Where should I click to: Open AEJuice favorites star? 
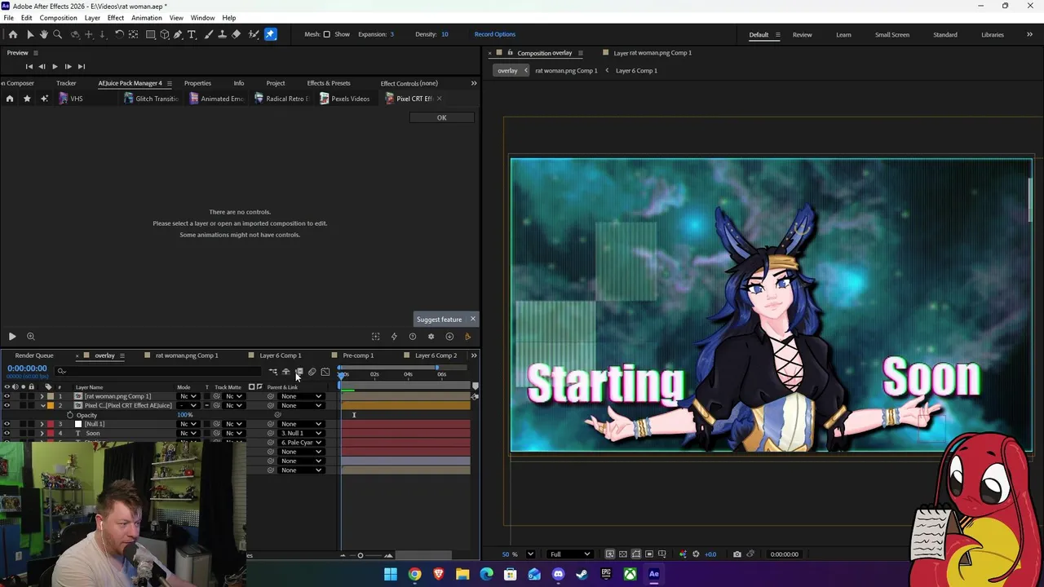coord(27,99)
